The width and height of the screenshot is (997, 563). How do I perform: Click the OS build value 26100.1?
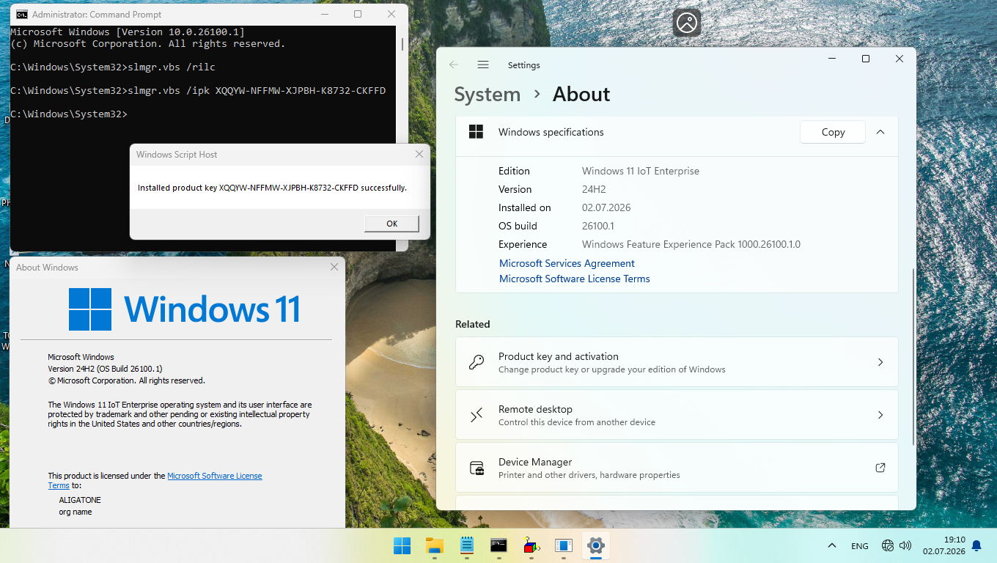click(x=598, y=226)
